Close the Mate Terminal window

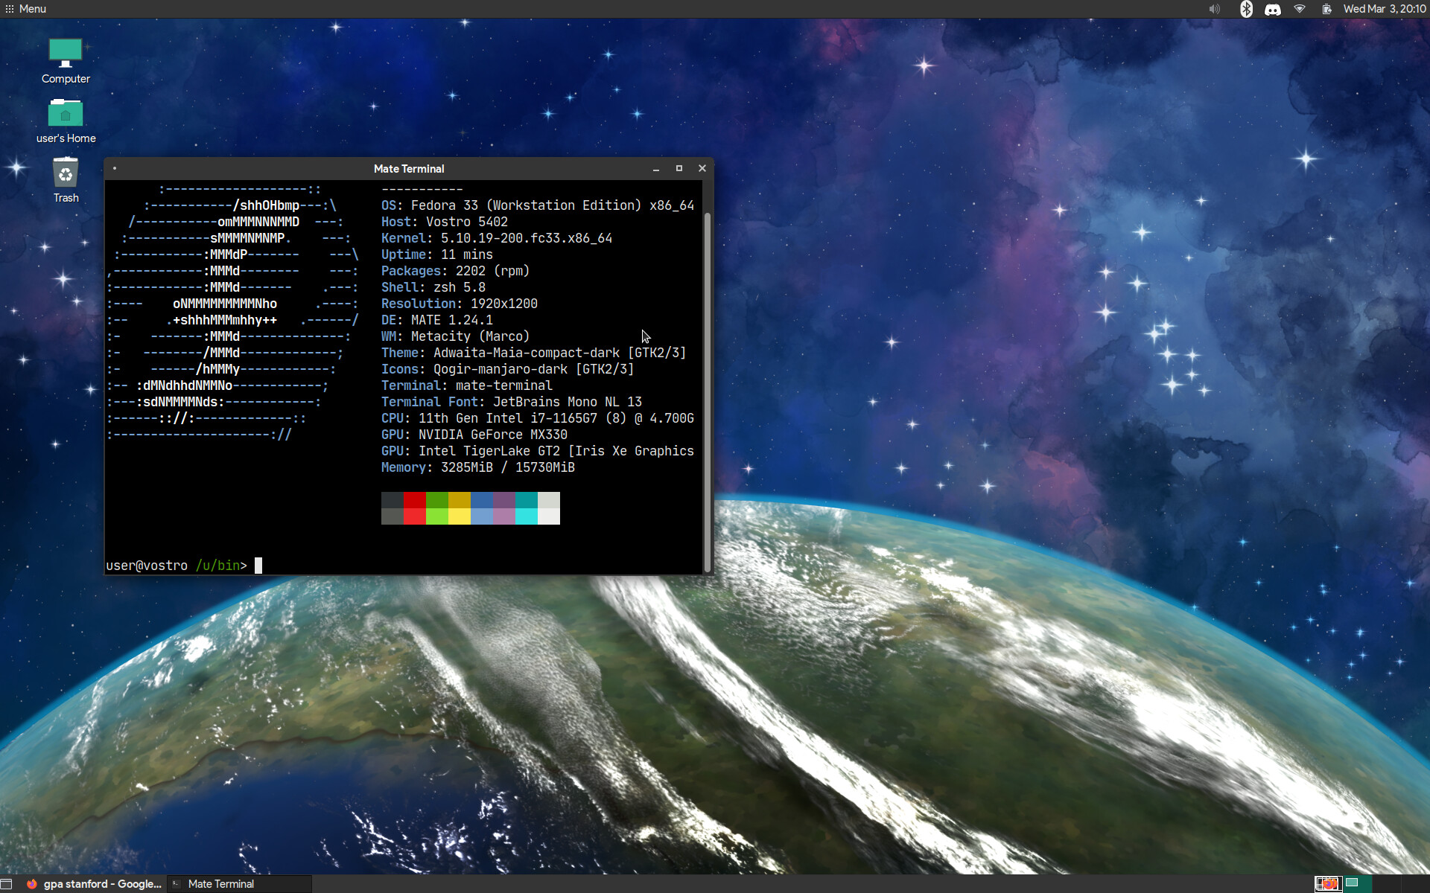702,169
